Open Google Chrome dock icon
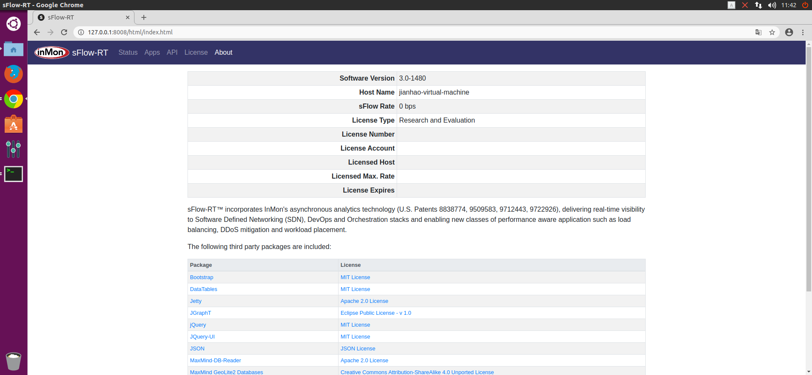 pyautogui.click(x=14, y=99)
